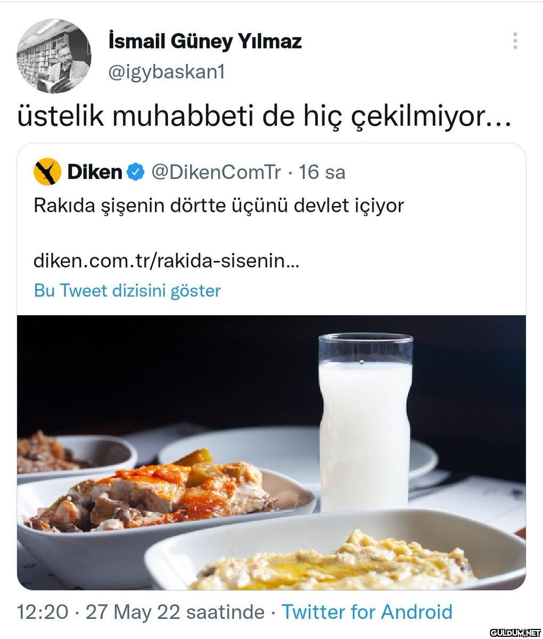Open the Diken account name
Screen dimensions: 543x639
[x=95, y=172]
